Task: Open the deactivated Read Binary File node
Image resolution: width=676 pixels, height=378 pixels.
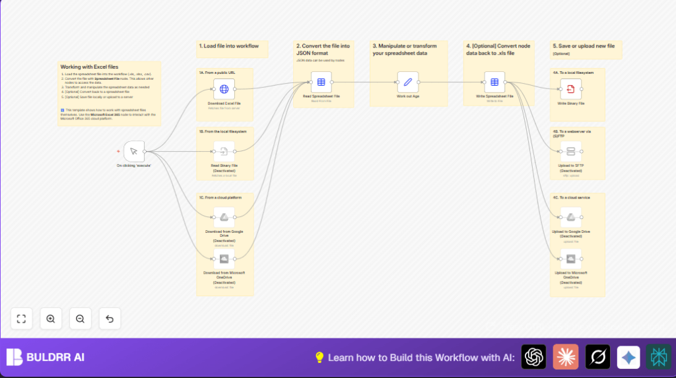Action: [x=224, y=151]
